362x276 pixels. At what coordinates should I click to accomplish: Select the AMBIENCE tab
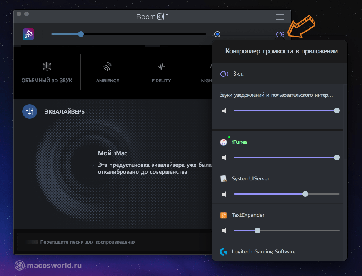click(x=108, y=72)
